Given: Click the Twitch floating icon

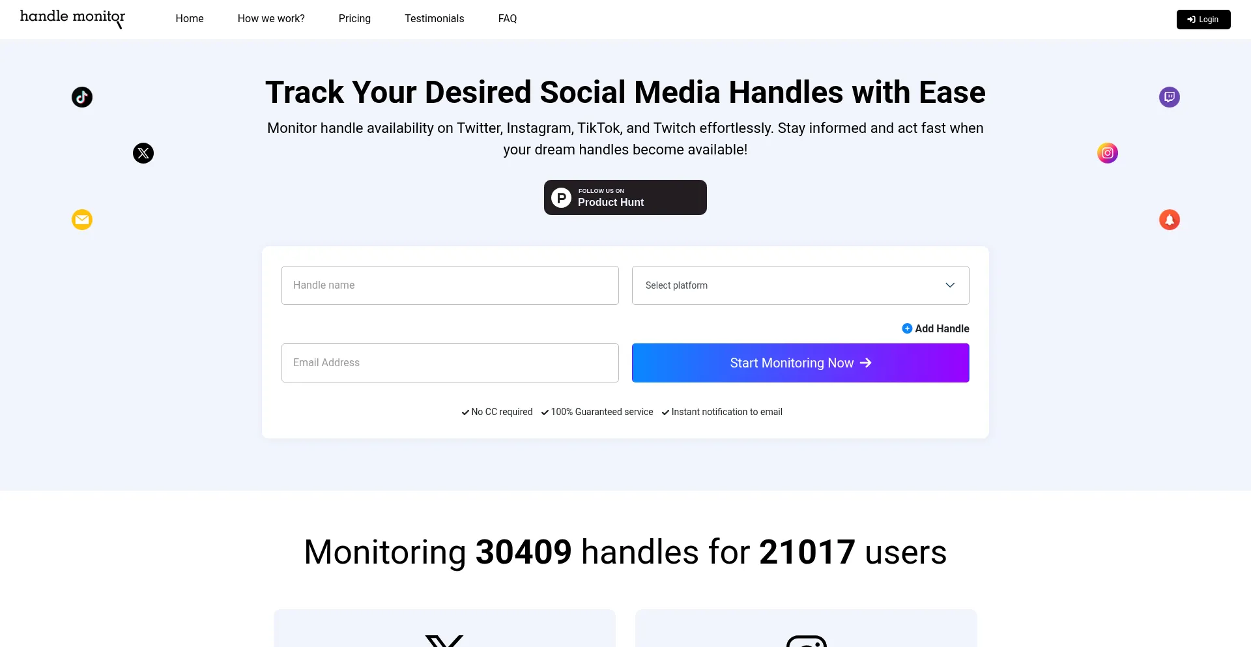Looking at the screenshot, I should coord(1169,96).
